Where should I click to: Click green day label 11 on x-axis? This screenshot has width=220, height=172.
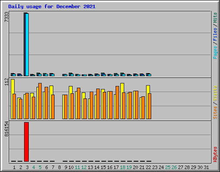click(x=77, y=167)
